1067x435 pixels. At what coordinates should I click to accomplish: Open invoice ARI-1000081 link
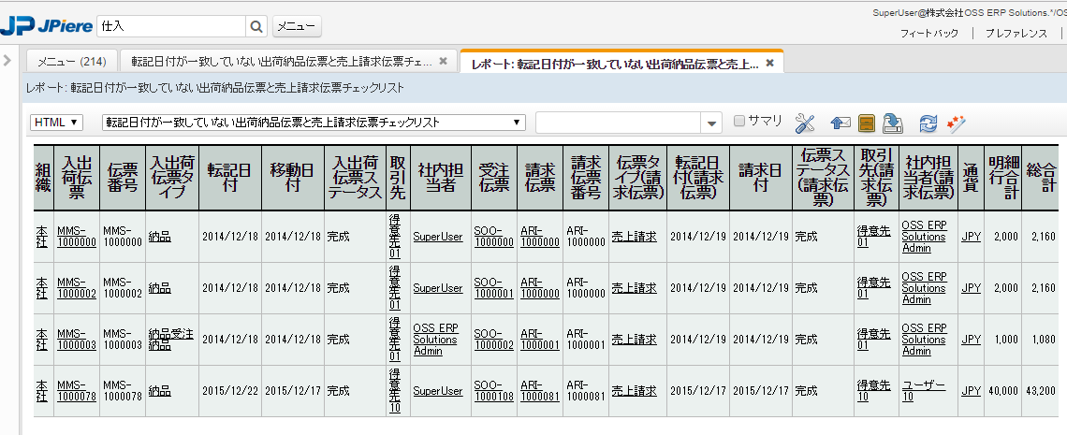(x=540, y=391)
